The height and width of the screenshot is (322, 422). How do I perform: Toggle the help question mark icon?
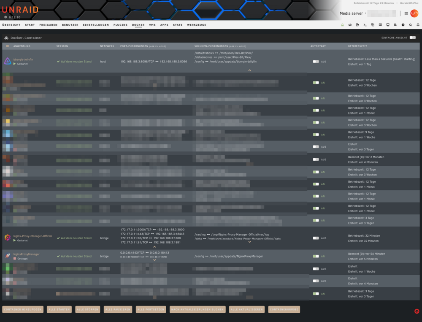[403, 25]
